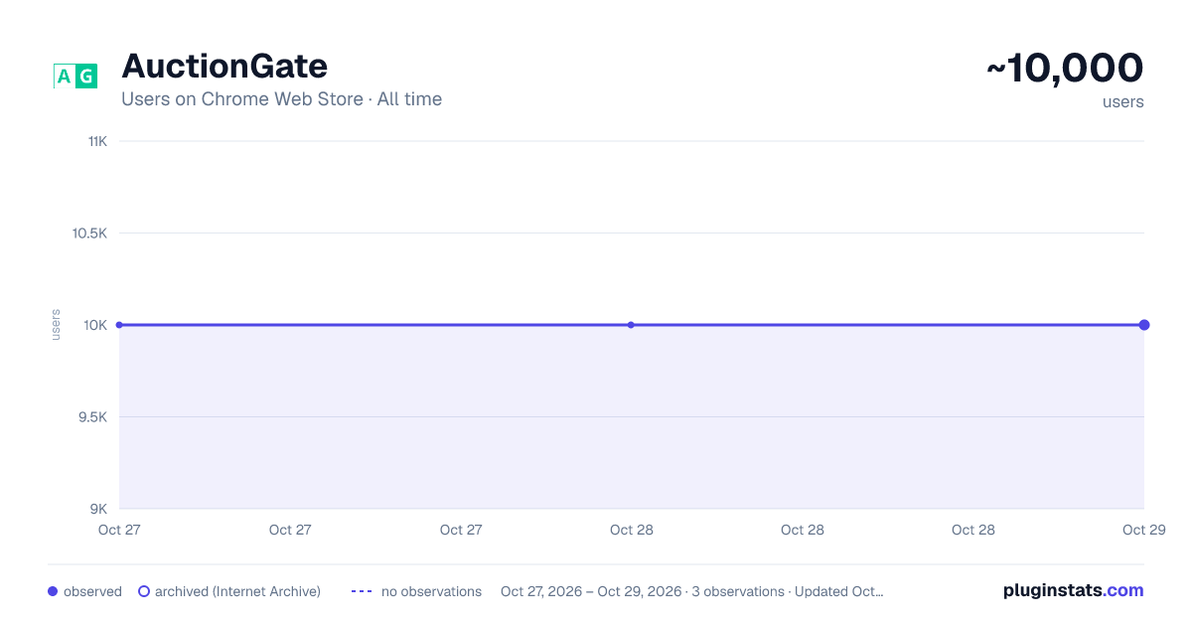Viewport: 1192px width, 626px height.
Task: Click the AuctionGate title heading
Action: [x=224, y=66]
